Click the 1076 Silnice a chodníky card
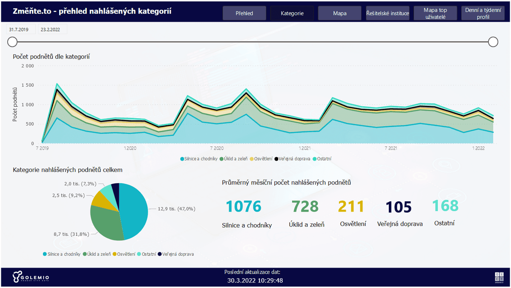 click(243, 206)
